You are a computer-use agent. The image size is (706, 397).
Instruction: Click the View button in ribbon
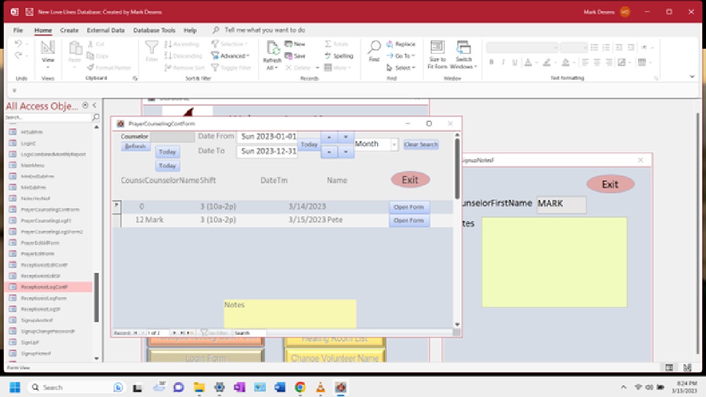(x=48, y=51)
